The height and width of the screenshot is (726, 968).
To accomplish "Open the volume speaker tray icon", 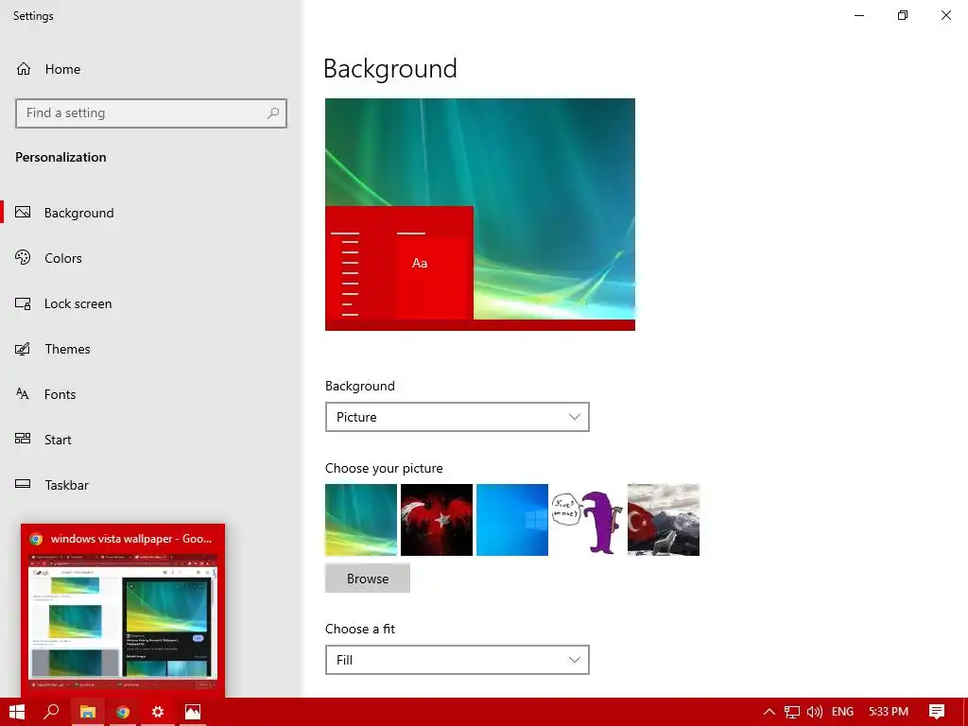I will pyautogui.click(x=815, y=712).
